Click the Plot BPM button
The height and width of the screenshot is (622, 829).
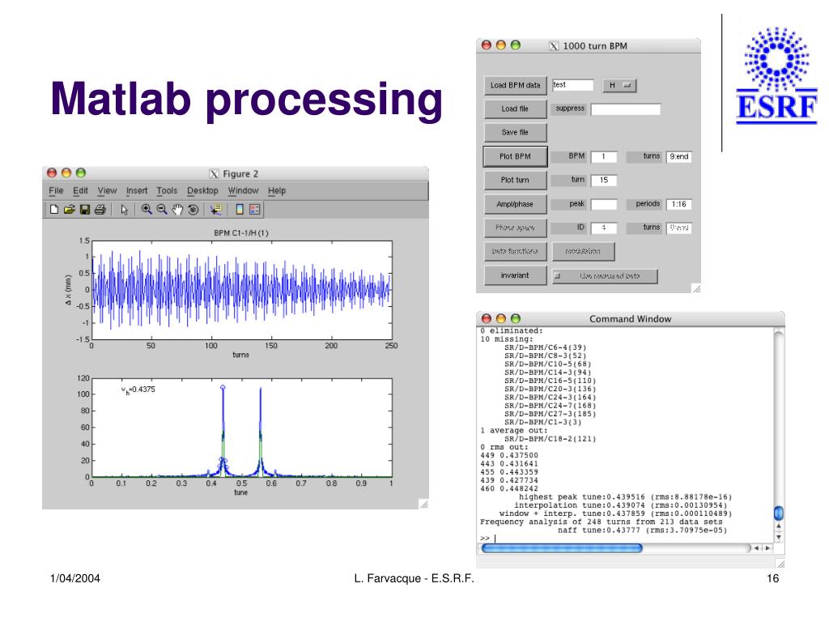point(516,156)
